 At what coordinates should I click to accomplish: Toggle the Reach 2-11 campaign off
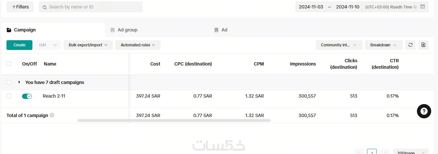pos(27,96)
